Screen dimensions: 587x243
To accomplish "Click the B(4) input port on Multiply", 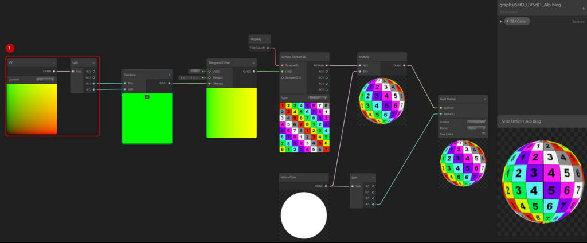I will 360,71.
